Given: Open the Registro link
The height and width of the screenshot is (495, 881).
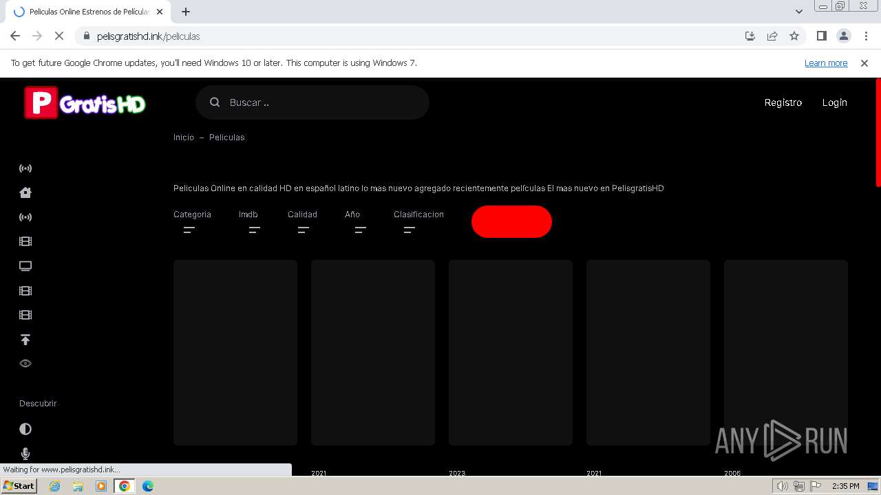Looking at the screenshot, I should tap(783, 102).
